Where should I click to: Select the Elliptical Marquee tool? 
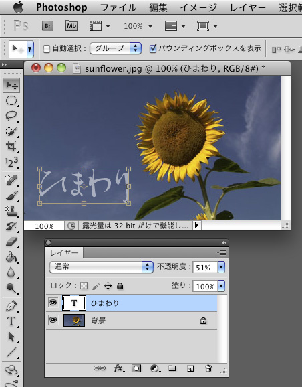coord(11,100)
